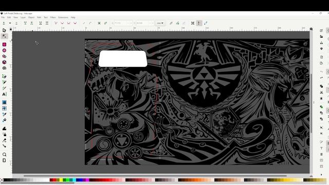Viewport: 329px width, 185px height.
Task: Toggle show clipping path editing
Action: tap(171, 23)
